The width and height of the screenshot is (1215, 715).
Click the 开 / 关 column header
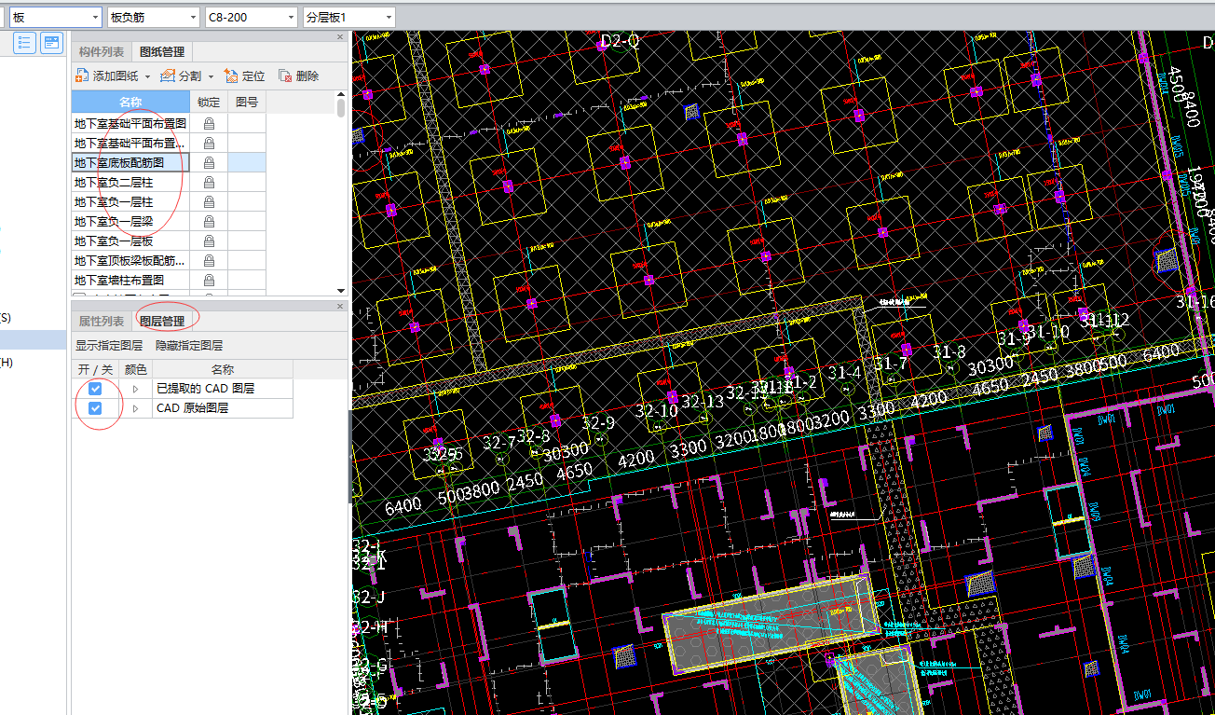[x=94, y=370]
